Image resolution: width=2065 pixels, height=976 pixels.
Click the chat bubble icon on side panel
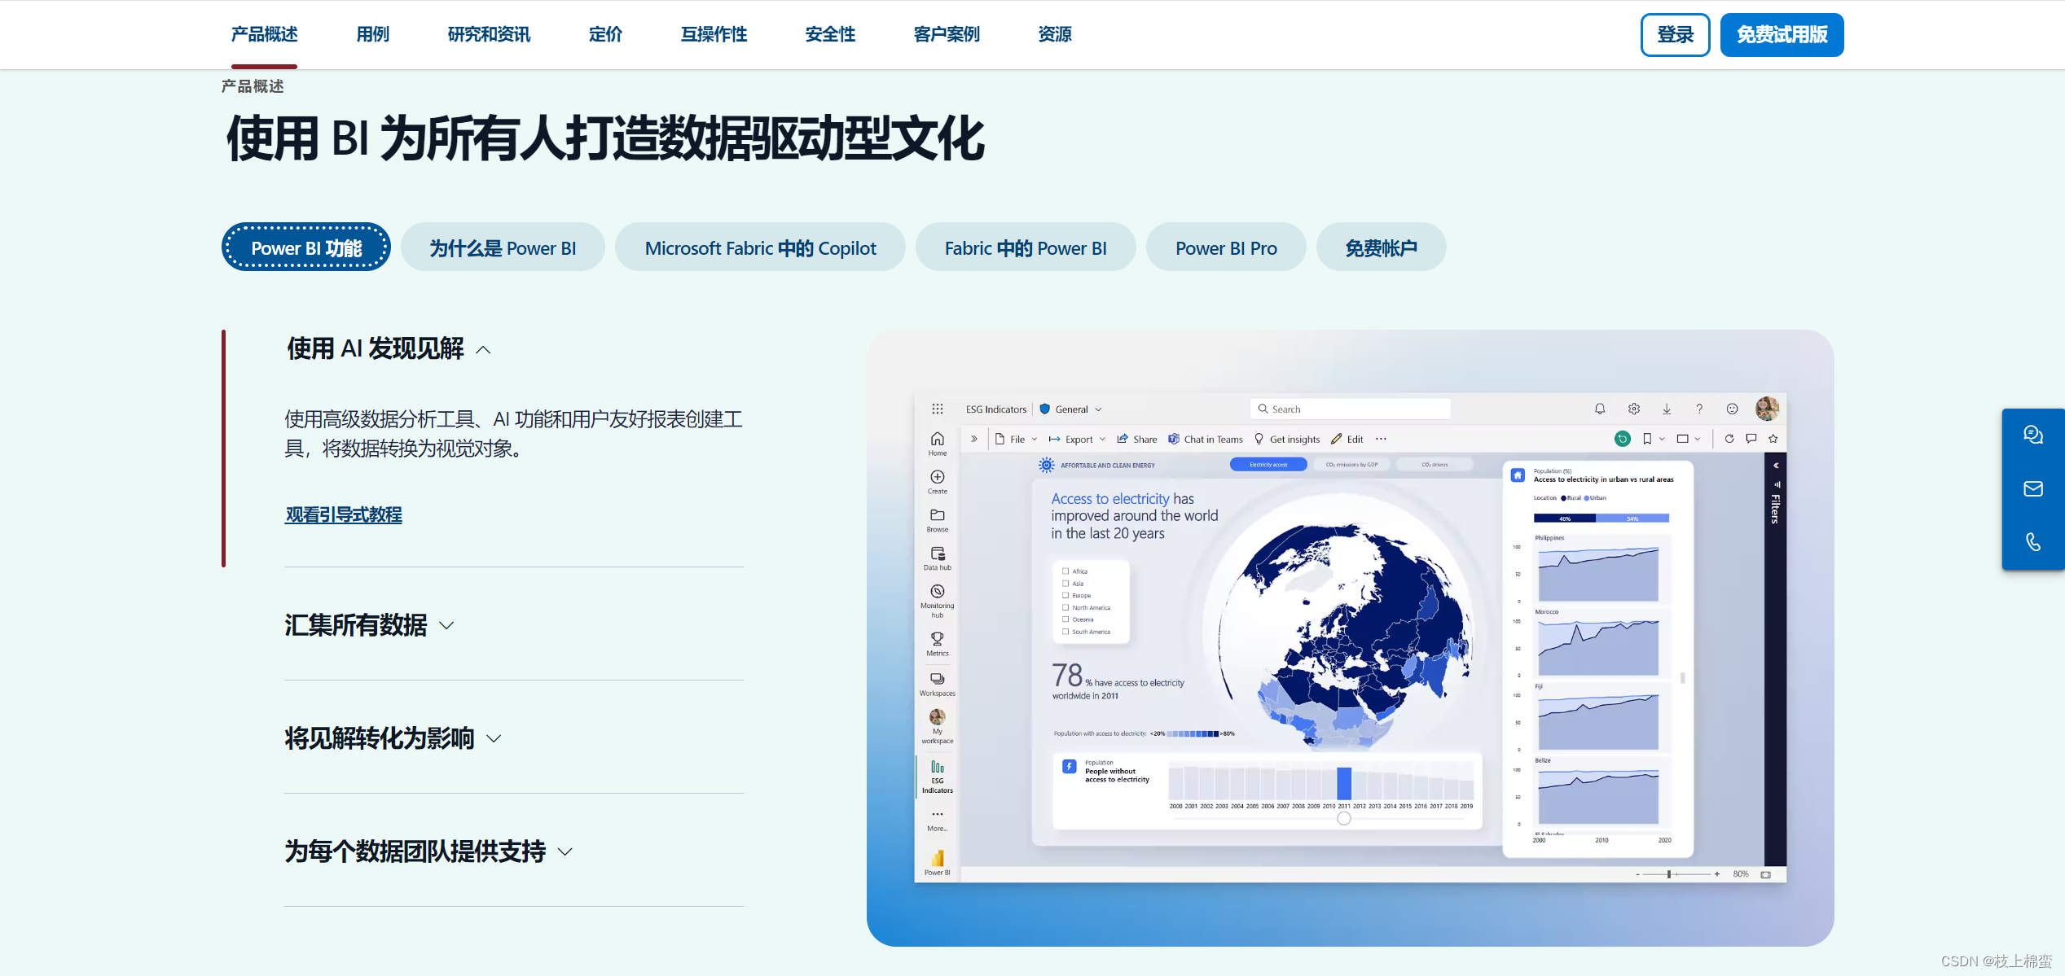2032,435
